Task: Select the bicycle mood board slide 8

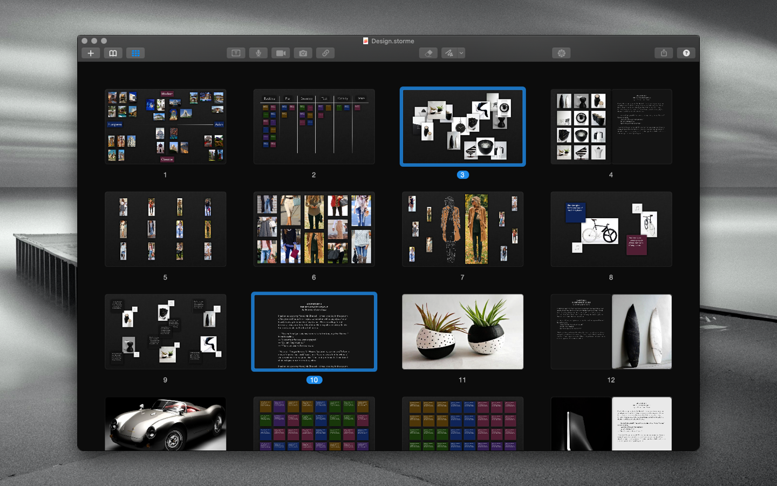Action: click(x=610, y=229)
